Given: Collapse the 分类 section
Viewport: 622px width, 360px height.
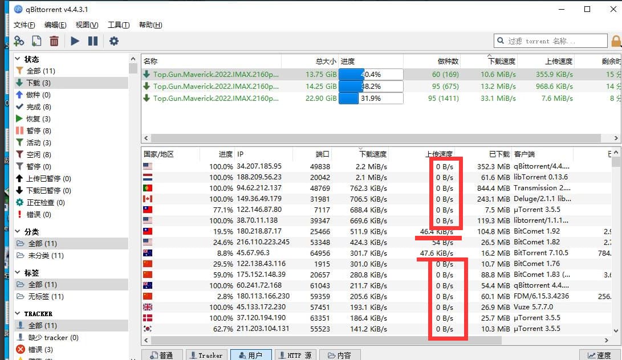Looking at the screenshot, I should 18,231.
